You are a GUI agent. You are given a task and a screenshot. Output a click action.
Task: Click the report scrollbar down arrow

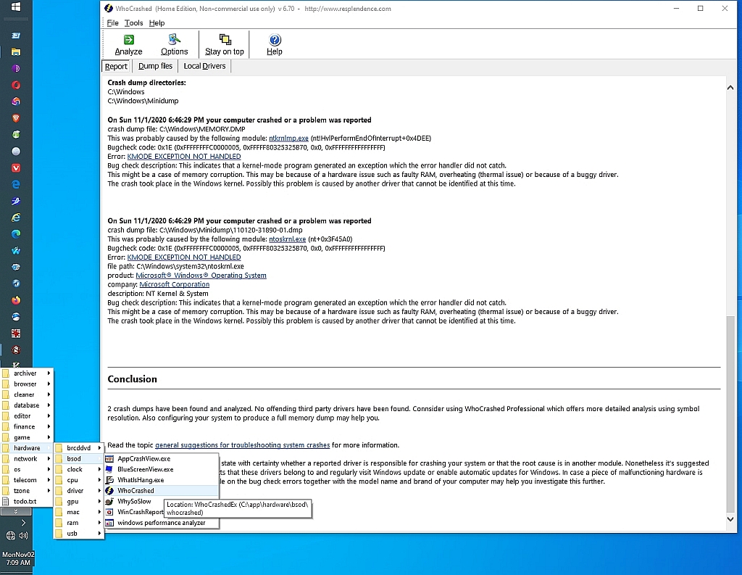pos(730,518)
